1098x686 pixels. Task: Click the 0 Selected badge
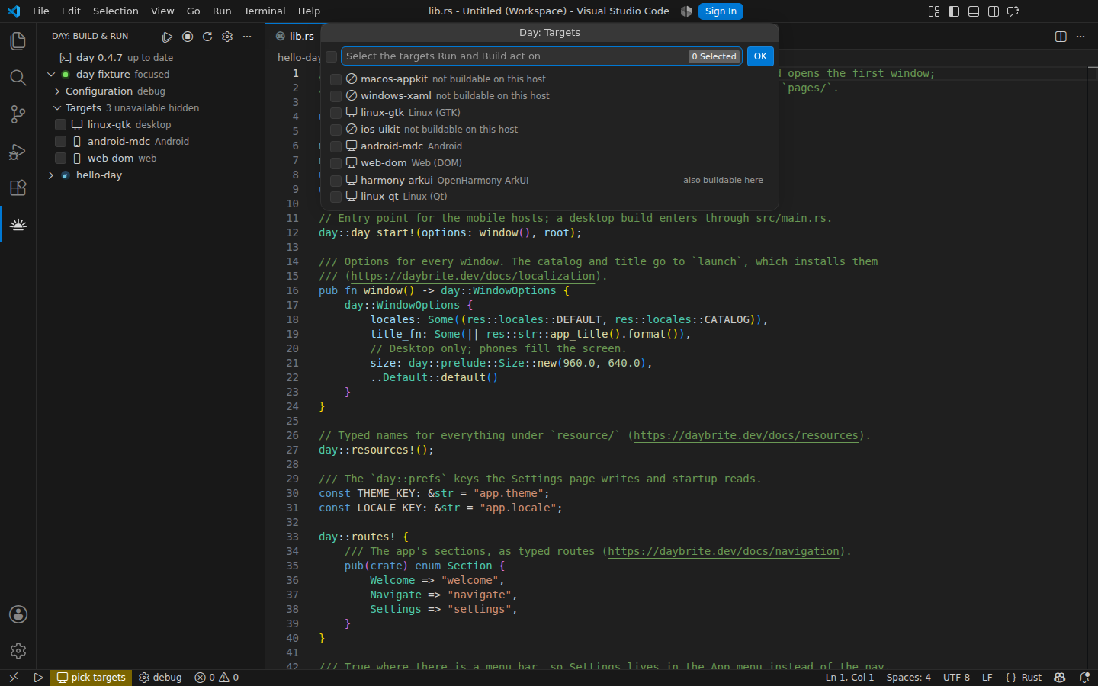(714, 56)
